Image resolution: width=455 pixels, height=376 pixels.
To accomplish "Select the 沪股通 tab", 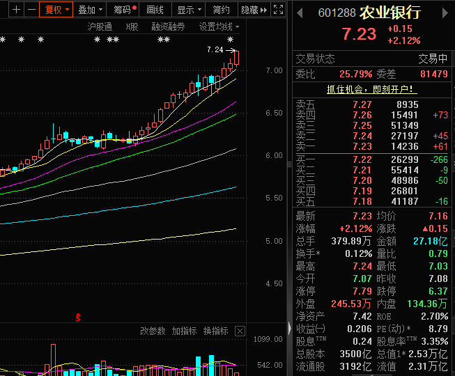I will [x=100, y=26].
